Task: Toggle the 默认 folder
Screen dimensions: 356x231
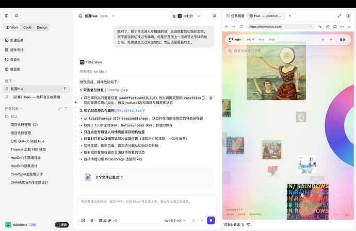Action: click(x=11, y=117)
